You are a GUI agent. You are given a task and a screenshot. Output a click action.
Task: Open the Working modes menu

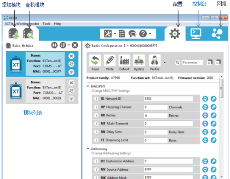[28, 24]
